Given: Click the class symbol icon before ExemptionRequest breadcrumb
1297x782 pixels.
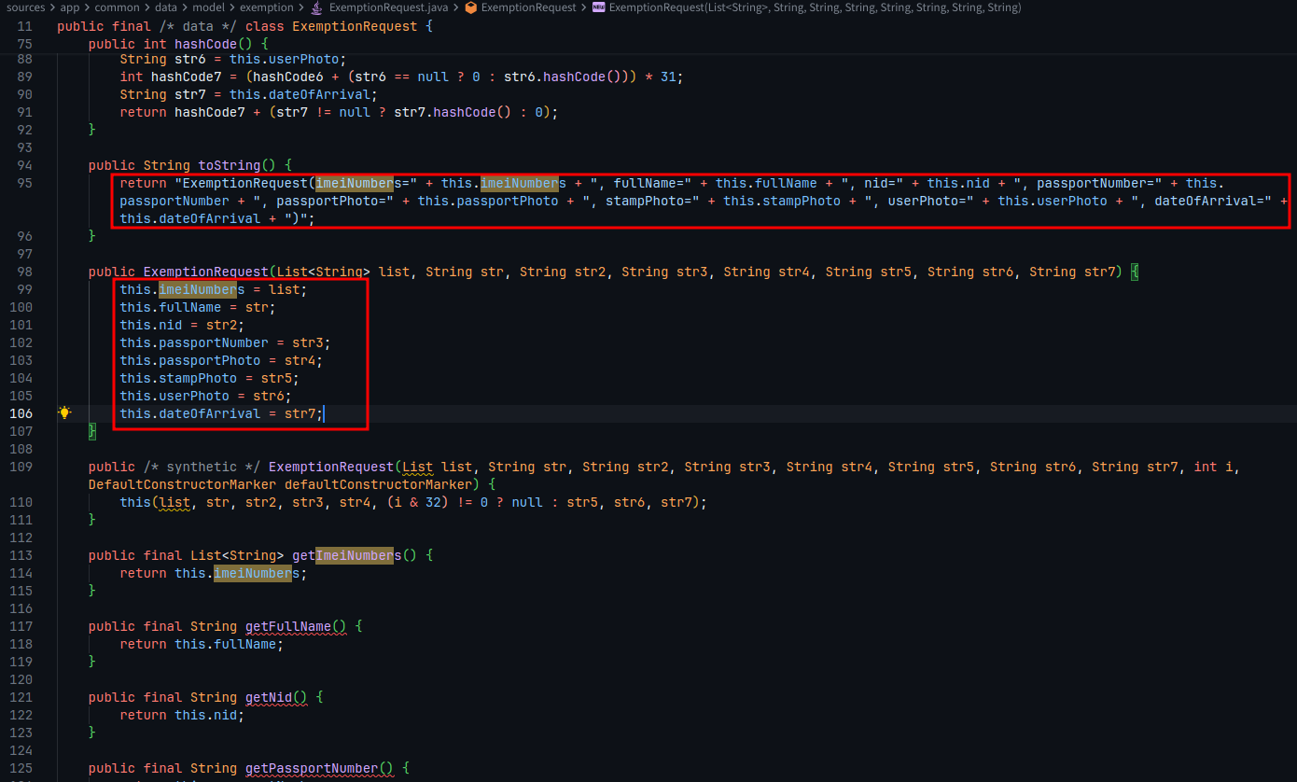Looking at the screenshot, I should point(470,7).
